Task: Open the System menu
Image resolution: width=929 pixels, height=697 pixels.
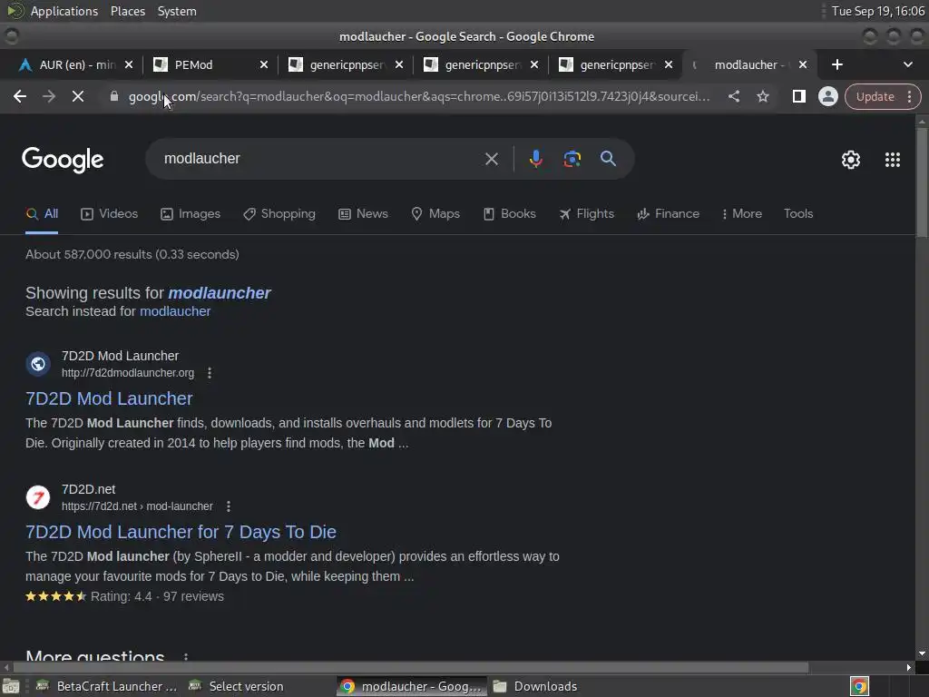Action: pyautogui.click(x=177, y=11)
